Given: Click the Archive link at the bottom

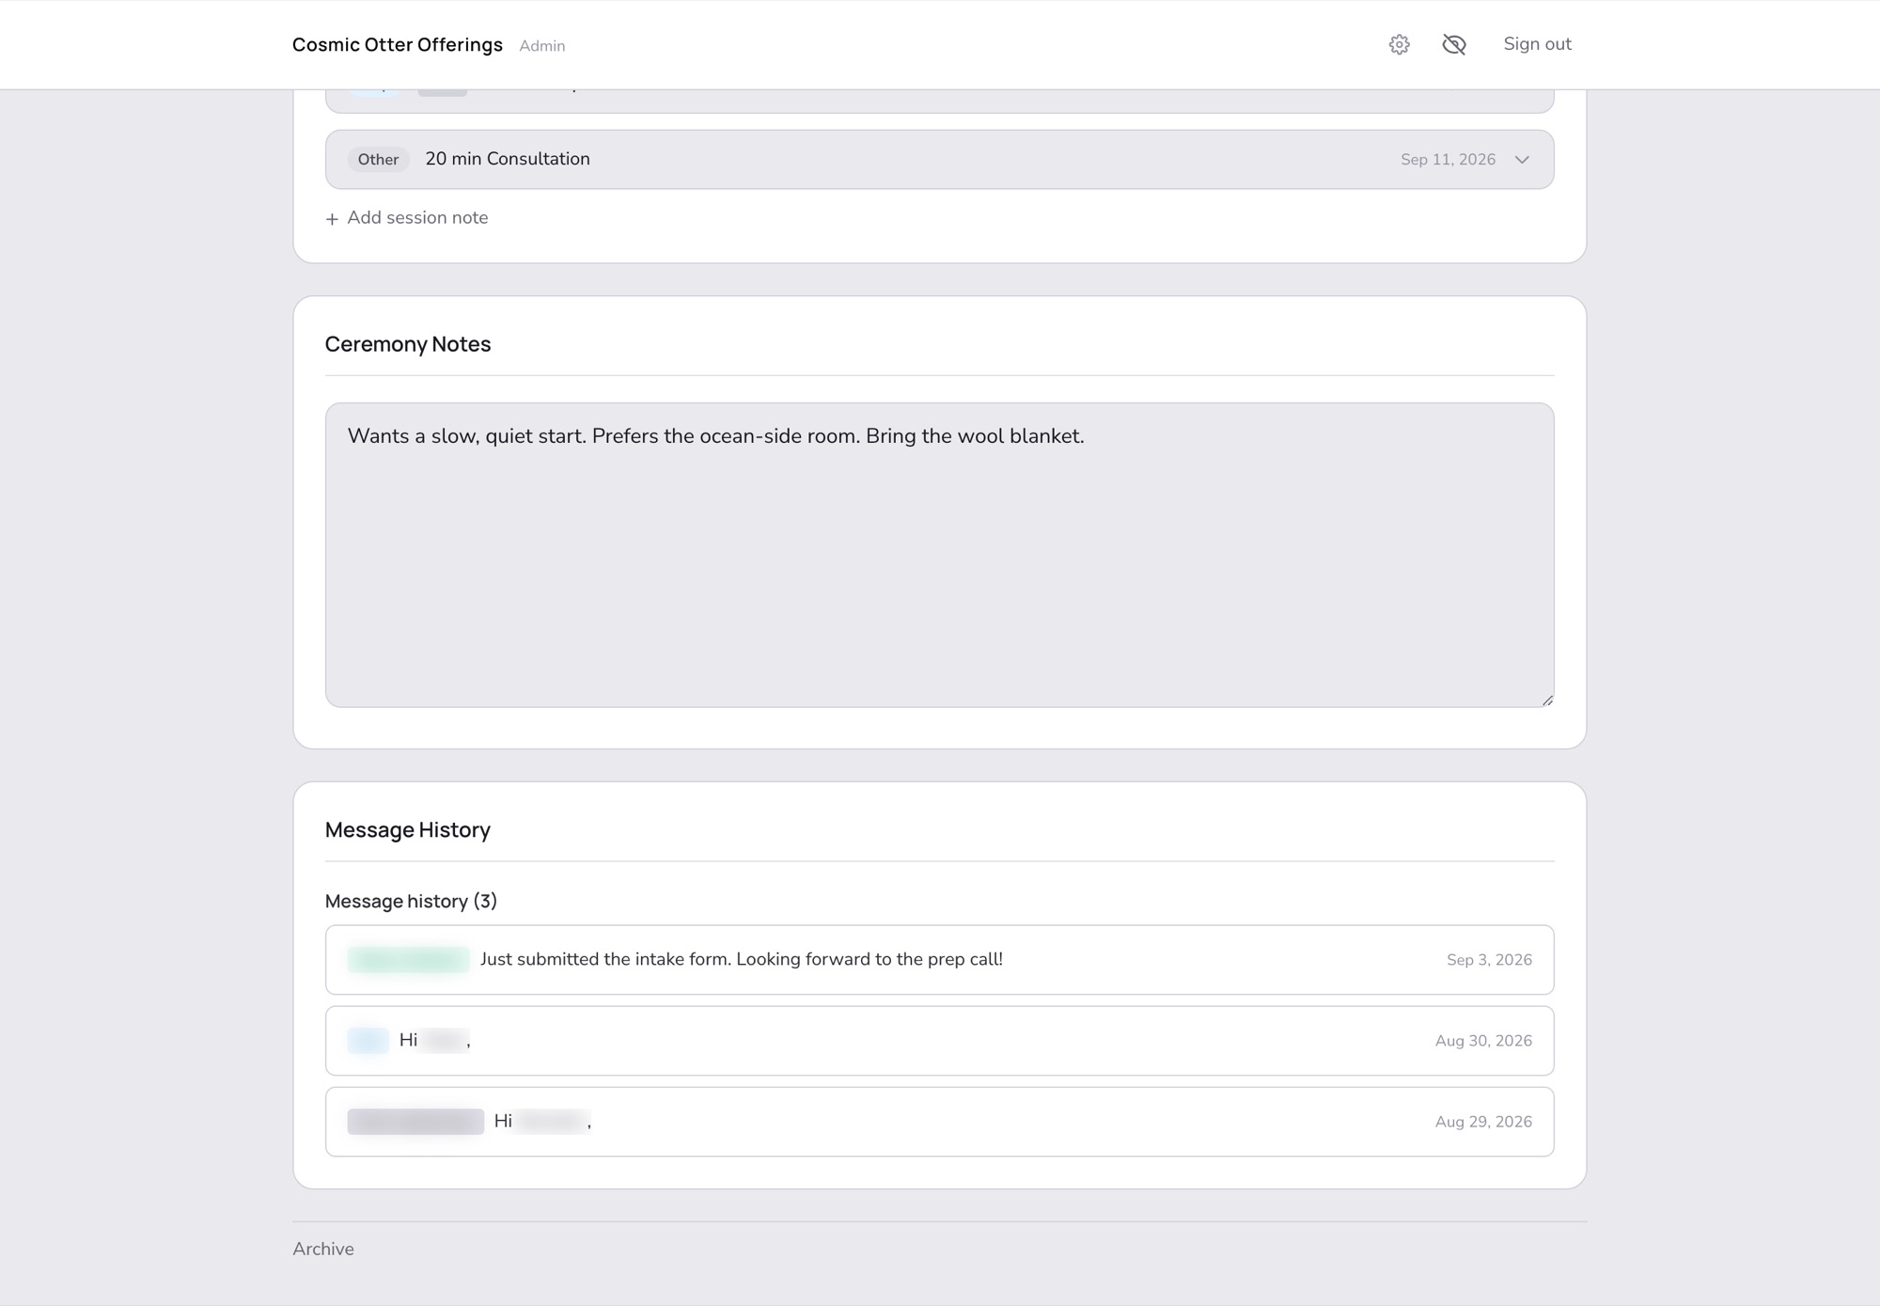Looking at the screenshot, I should click(323, 1249).
